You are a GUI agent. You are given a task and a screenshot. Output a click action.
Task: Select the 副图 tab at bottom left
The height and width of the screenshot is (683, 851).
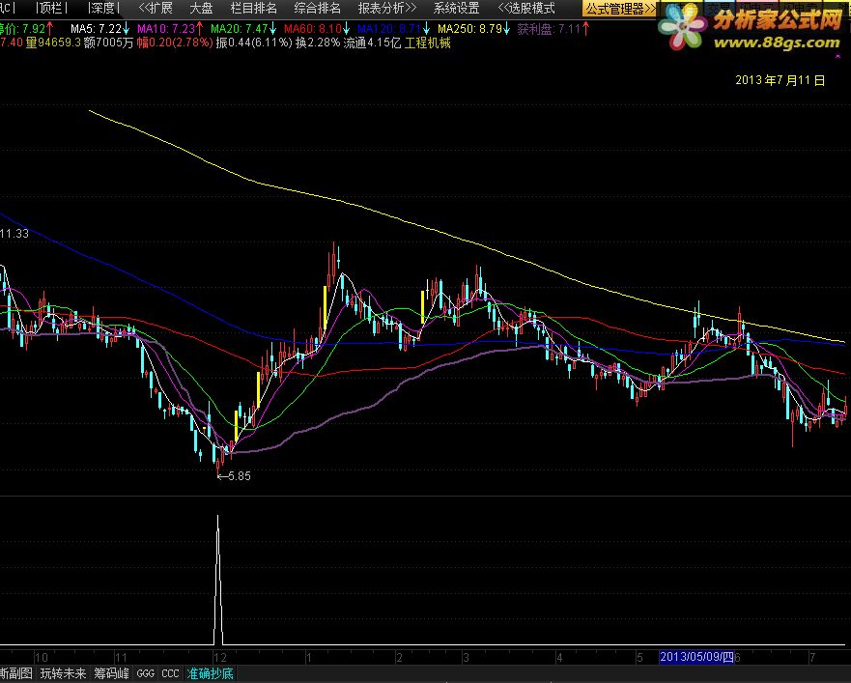16,673
